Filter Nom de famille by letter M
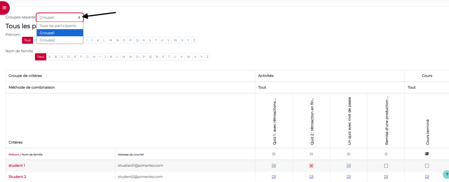The image size is (449, 182). click(x=124, y=57)
